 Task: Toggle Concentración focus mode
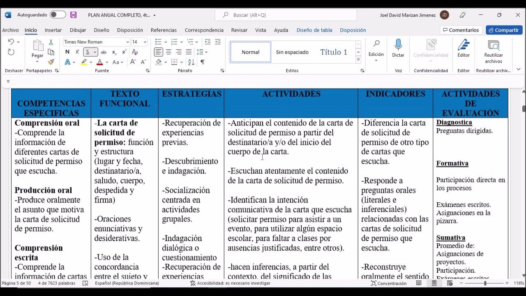pyautogui.click(x=388, y=283)
